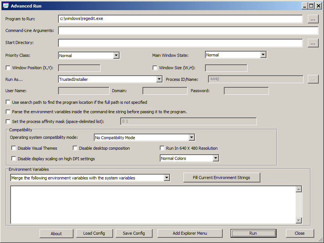
Task: Check Disable desktop composition
Action: pyautogui.click(x=75, y=148)
